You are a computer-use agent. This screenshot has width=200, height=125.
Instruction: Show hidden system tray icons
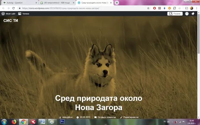(172, 122)
